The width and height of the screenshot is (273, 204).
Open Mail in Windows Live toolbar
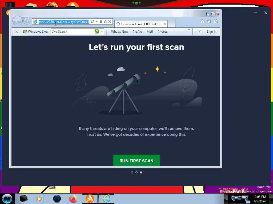150,32
